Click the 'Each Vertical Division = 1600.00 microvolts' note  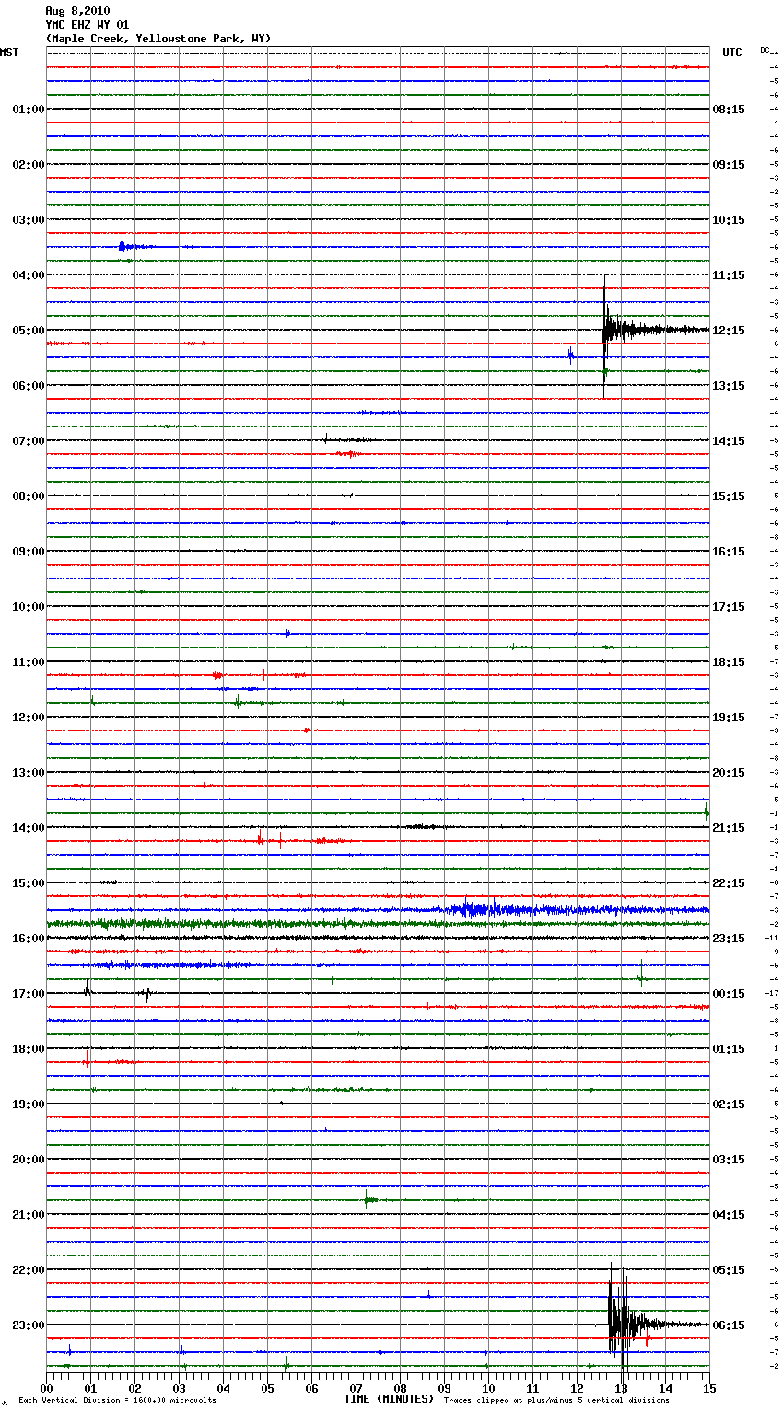tap(117, 1401)
